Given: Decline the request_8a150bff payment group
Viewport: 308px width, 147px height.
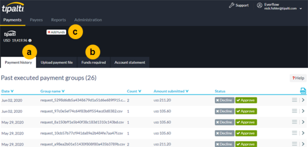Looking at the screenshot, I should point(225,122).
